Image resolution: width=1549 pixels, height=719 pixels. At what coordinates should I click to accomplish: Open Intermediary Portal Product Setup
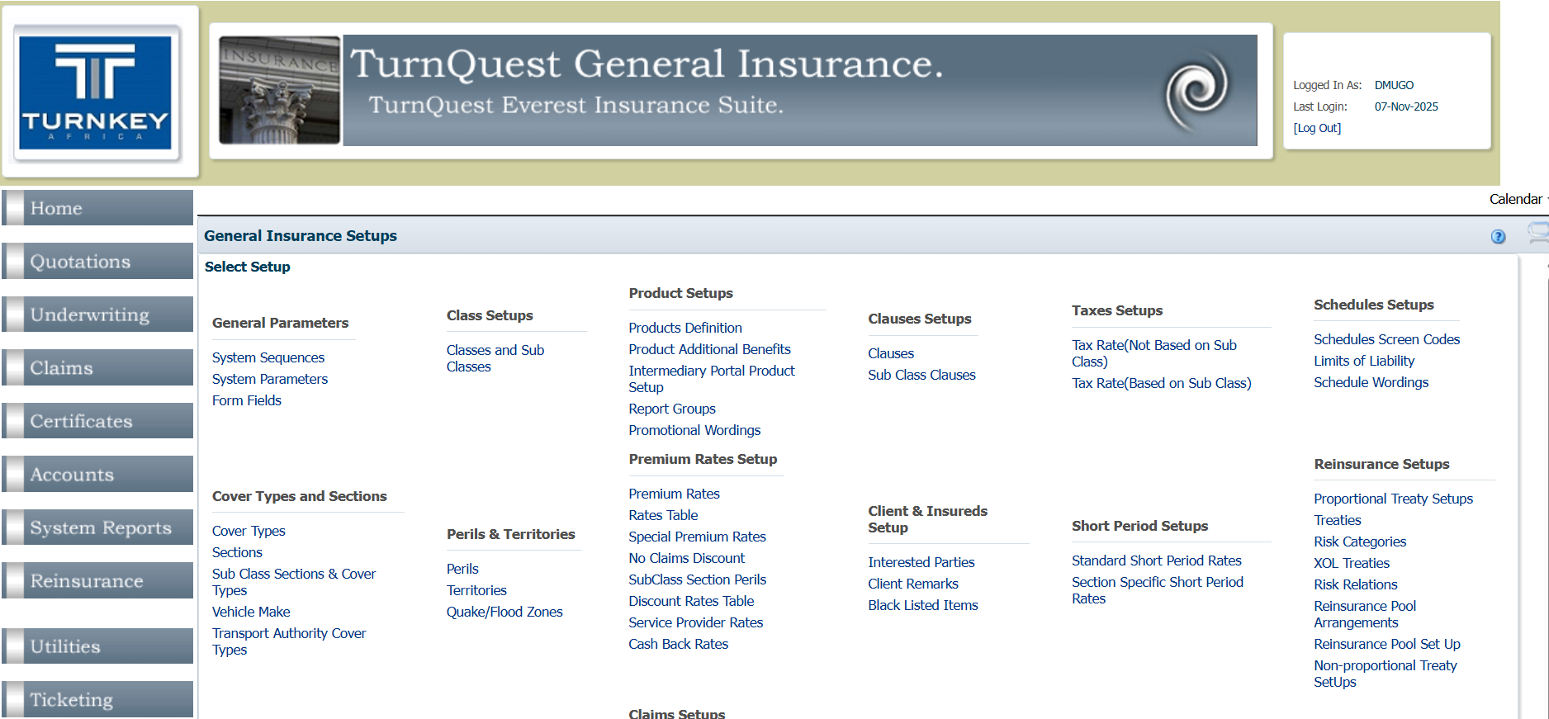click(x=712, y=379)
